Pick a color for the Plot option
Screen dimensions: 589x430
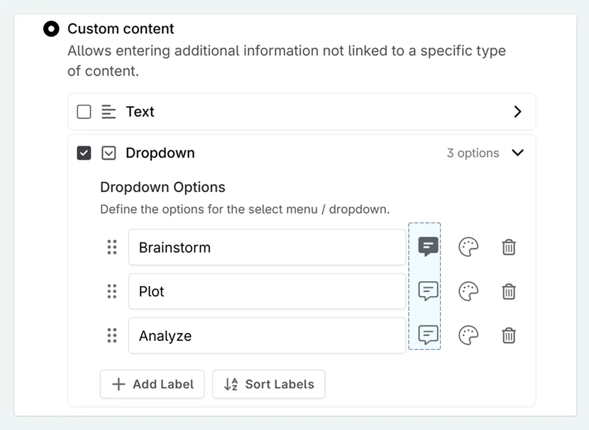[x=468, y=291]
